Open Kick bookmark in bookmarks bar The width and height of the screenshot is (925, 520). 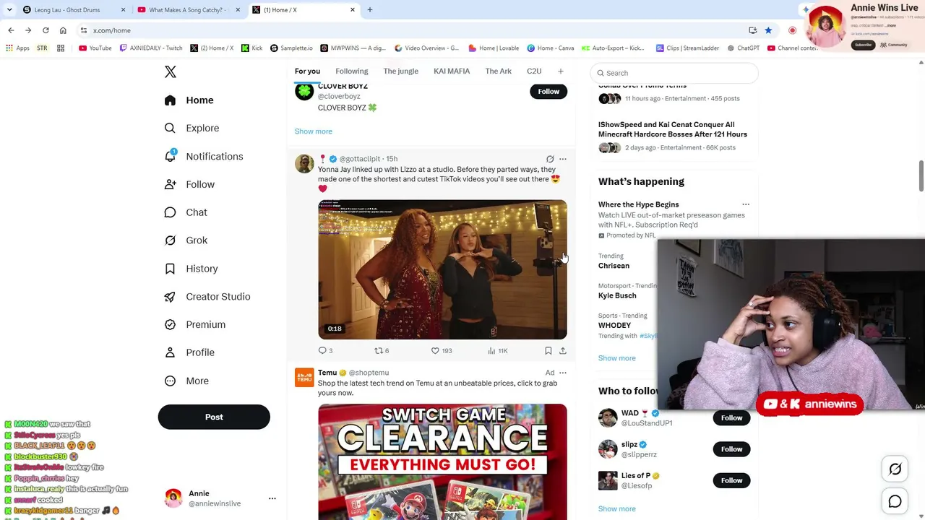[252, 48]
